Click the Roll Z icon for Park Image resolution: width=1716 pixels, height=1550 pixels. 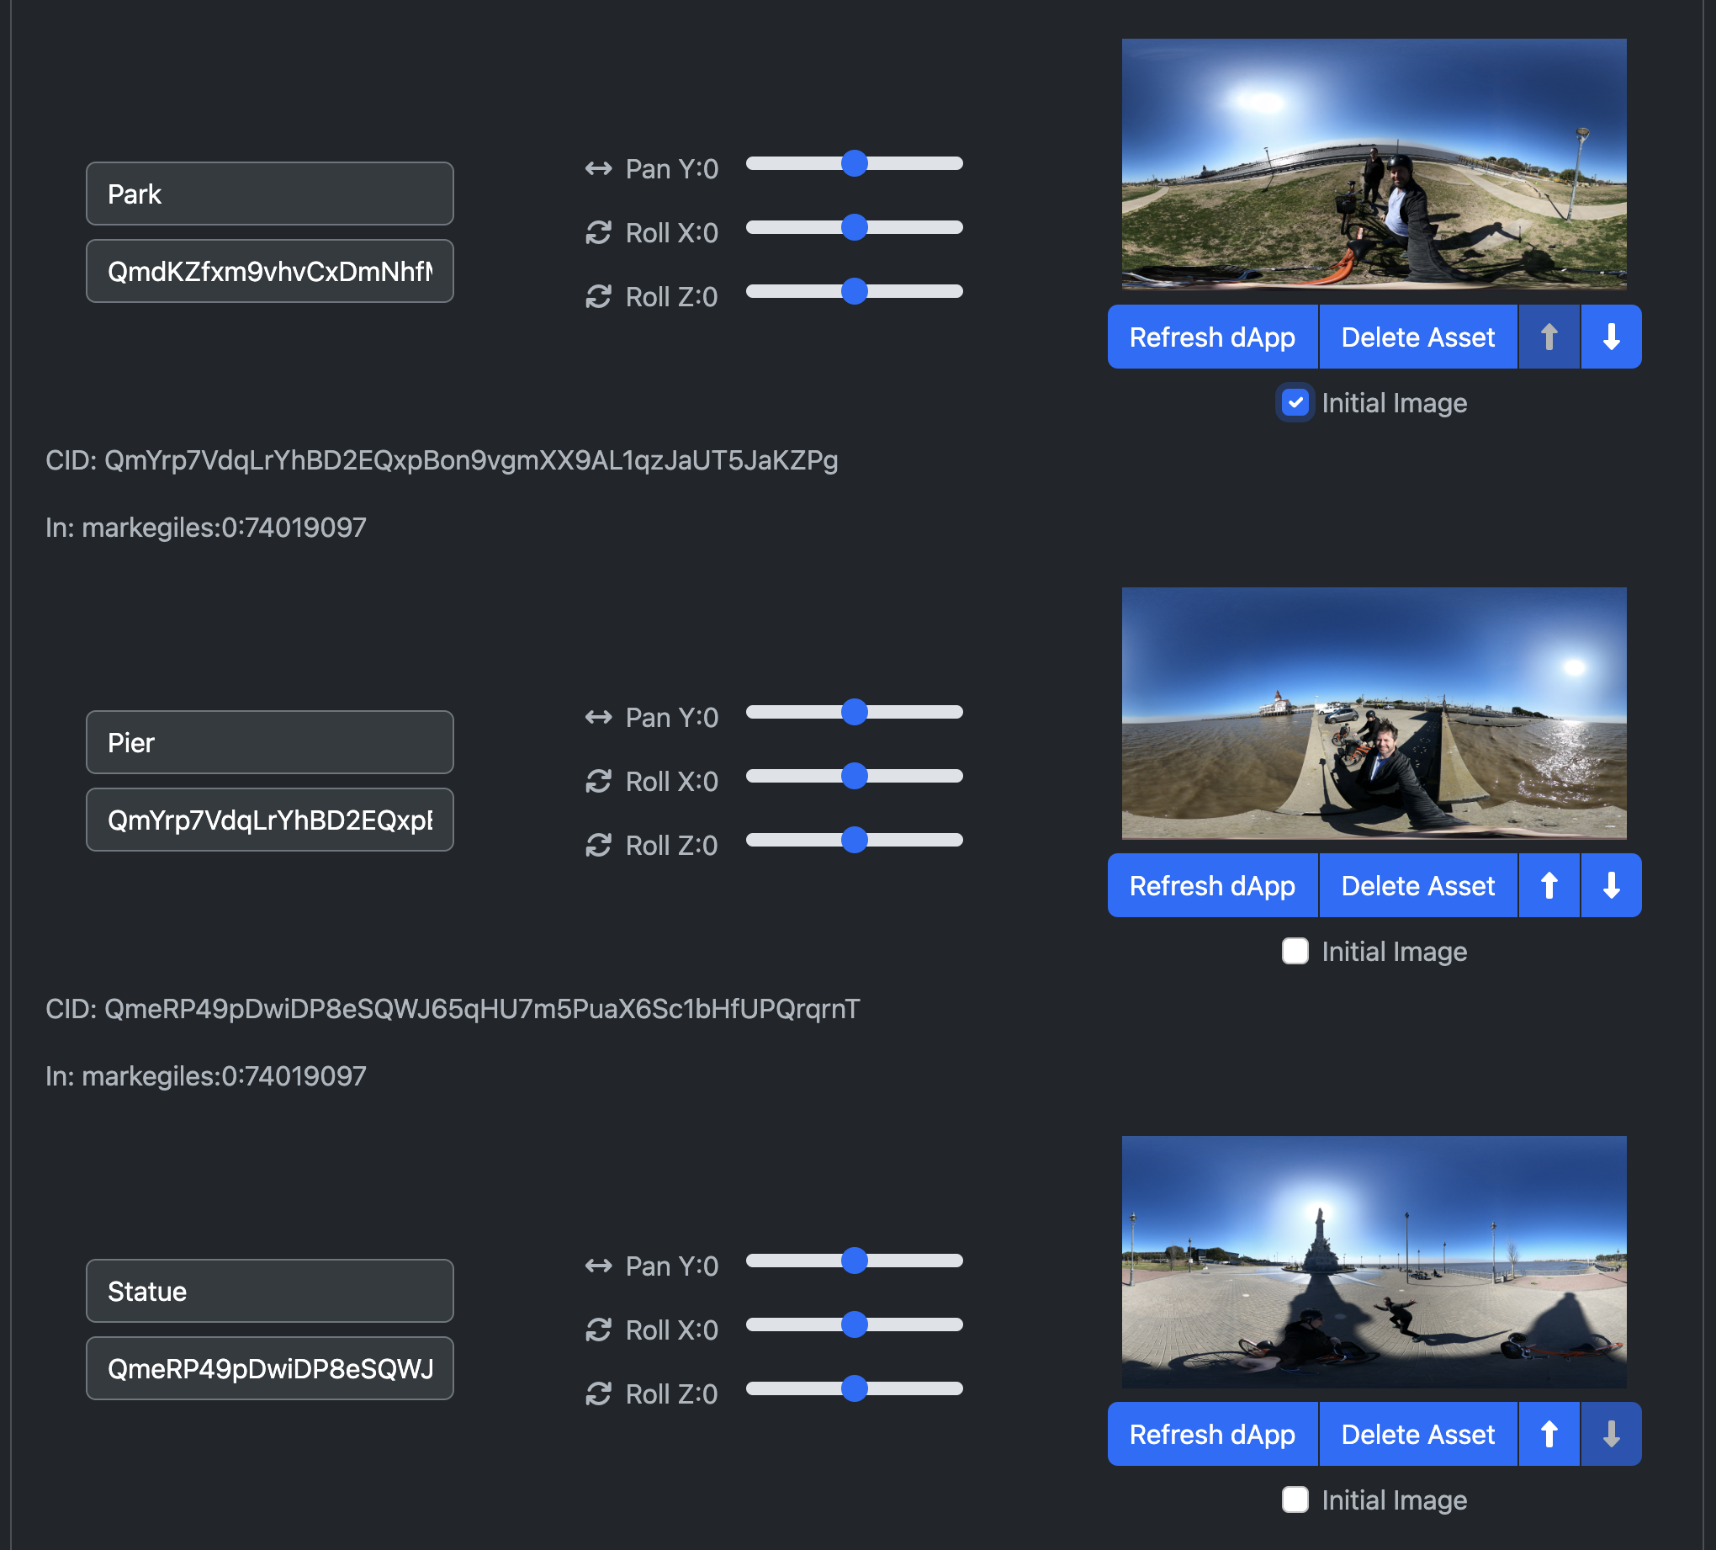pos(598,296)
